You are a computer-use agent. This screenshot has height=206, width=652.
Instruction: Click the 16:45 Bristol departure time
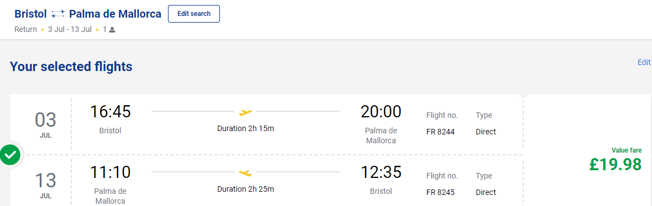point(110,111)
